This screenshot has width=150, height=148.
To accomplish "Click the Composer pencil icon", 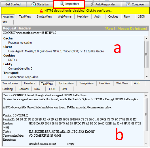I will click(x=128, y=4).
